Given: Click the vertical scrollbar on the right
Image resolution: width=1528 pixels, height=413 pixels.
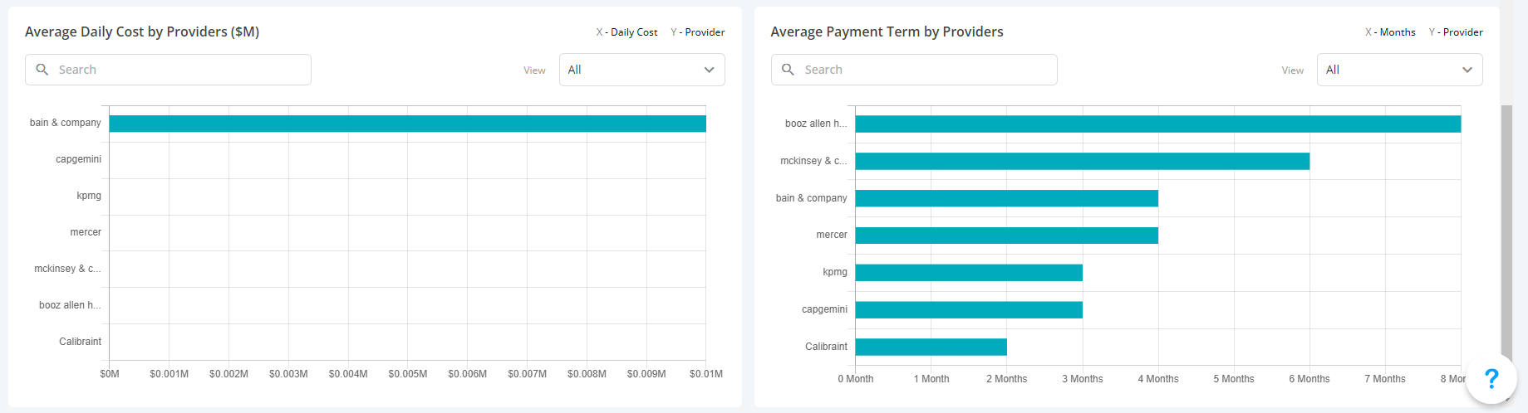Looking at the screenshot, I should 1506,232.
